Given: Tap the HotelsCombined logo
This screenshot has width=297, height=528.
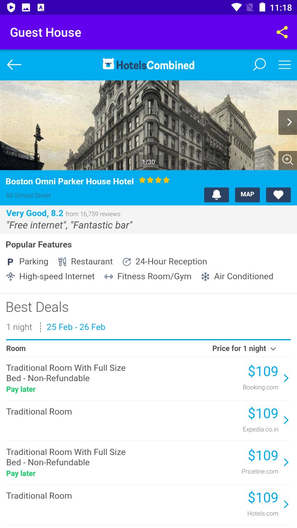Looking at the screenshot, I should [148, 65].
